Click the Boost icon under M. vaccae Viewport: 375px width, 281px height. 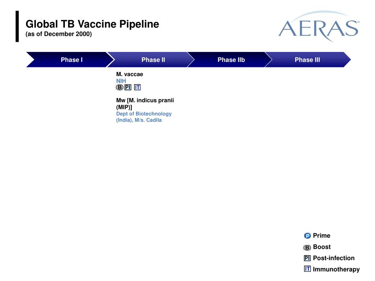click(x=120, y=87)
